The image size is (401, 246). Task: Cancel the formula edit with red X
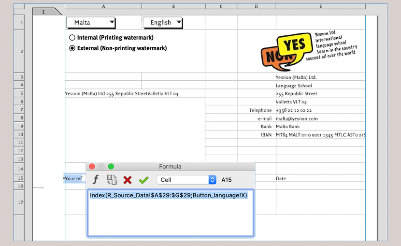point(128,180)
